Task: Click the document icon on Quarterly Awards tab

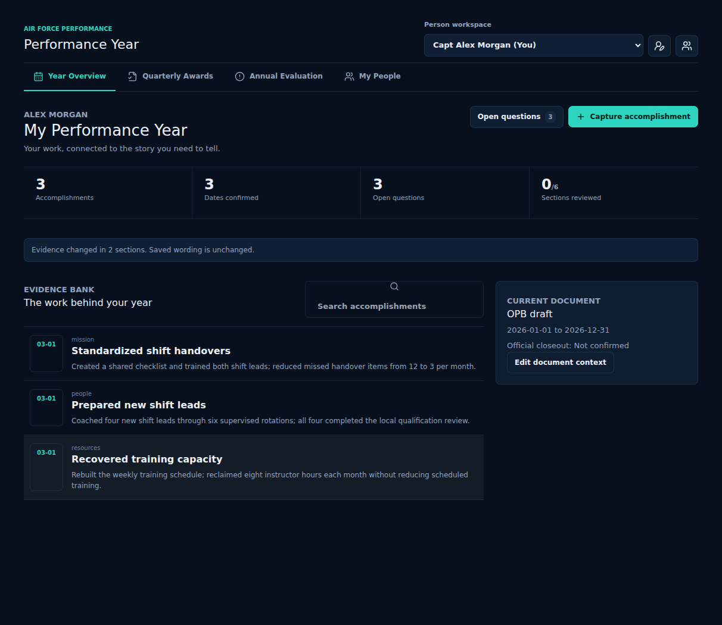Action: coord(132,76)
